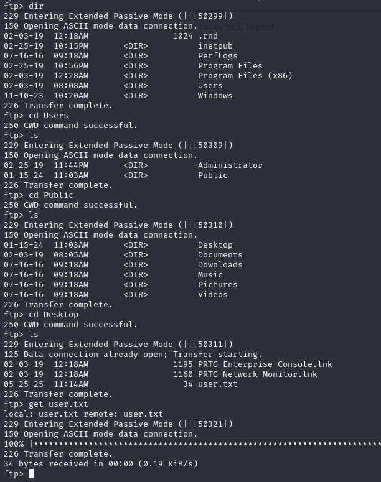
Task: Click the Pictures directory entry
Action: [x=217, y=285]
